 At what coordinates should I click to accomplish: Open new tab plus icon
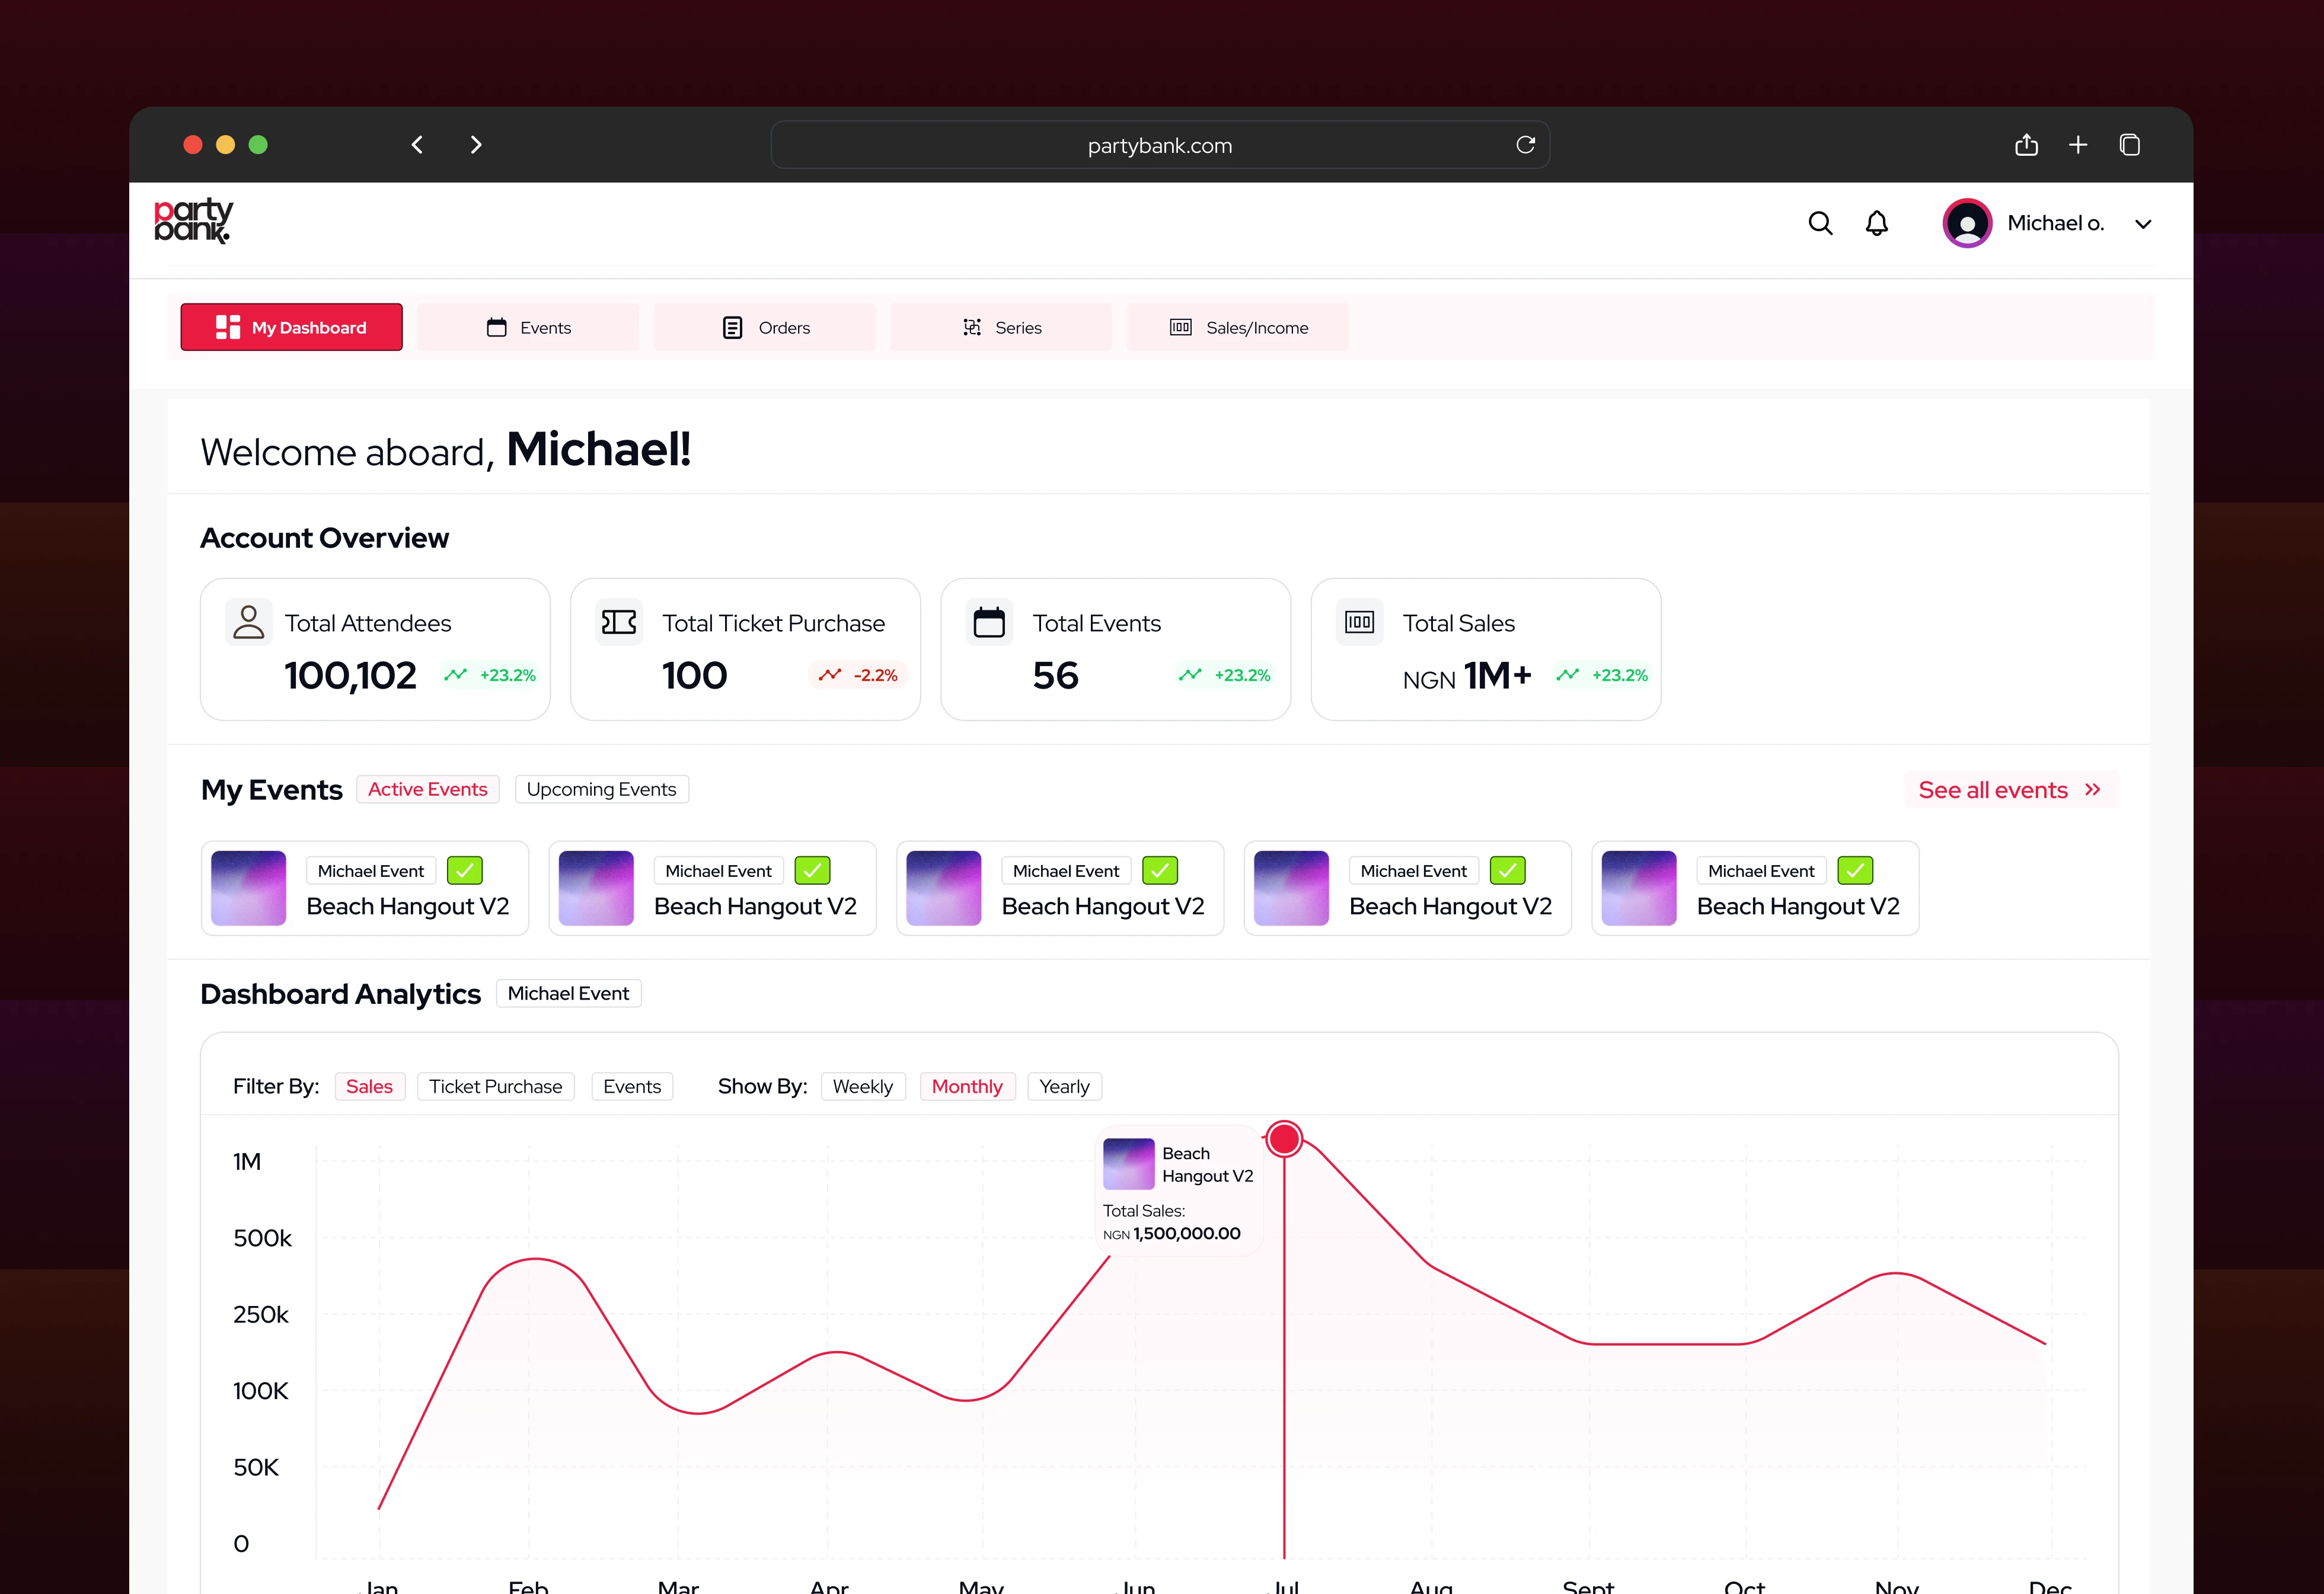2078,145
